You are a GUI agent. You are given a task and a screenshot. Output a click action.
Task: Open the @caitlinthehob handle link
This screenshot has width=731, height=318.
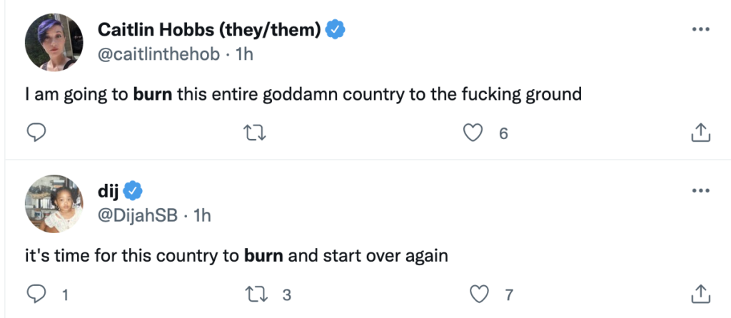(x=154, y=53)
